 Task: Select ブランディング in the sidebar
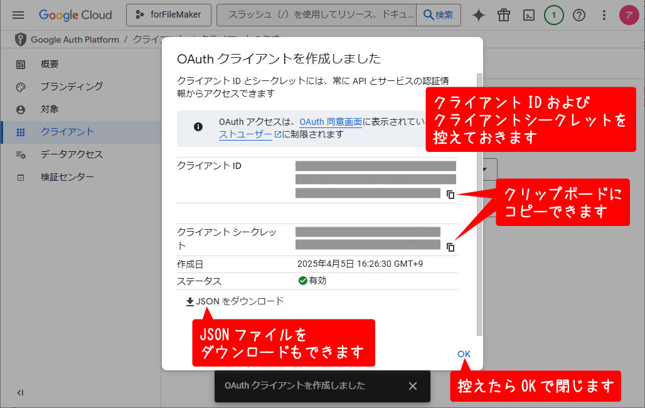[80, 87]
